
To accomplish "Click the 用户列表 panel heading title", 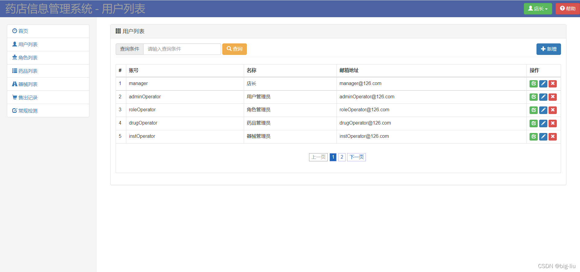I will click(x=130, y=31).
